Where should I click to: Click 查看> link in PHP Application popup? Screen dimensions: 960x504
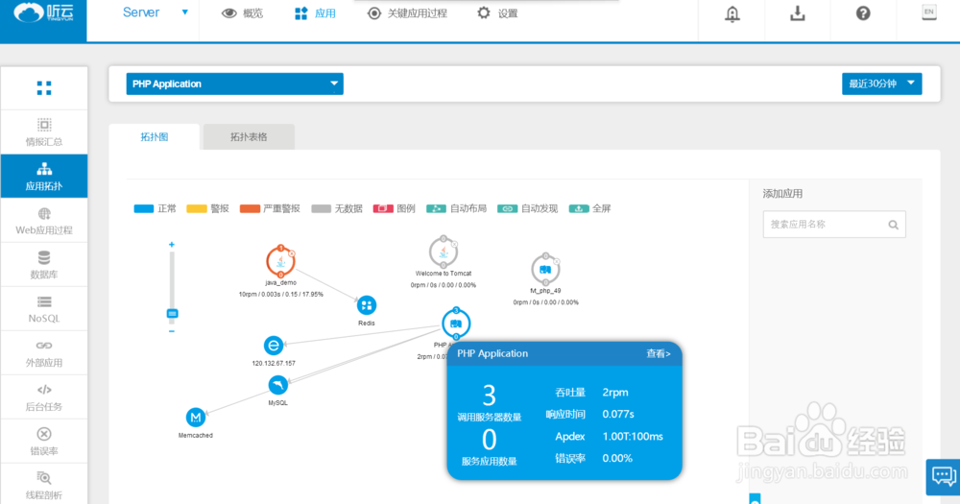tap(659, 354)
